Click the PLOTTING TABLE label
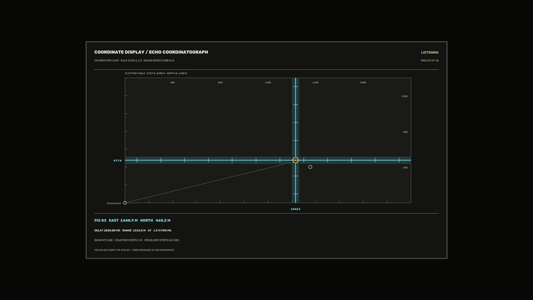This screenshot has height=300, width=533. 135,73
